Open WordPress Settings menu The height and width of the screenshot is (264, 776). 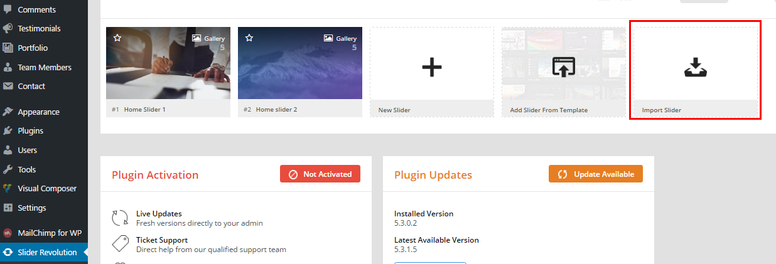point(32,208)
